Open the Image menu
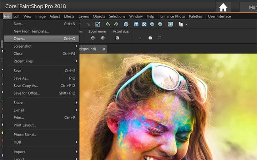 [x=40, y=16]
